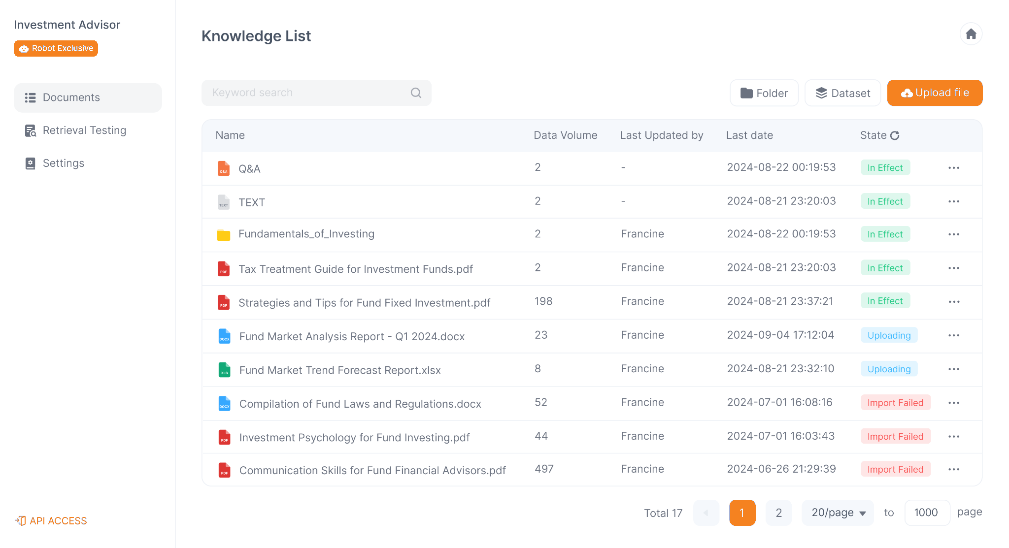Viewport: 1009px width, 548px height.
Task: Click the TEXT file type icon
Action: 224,202
